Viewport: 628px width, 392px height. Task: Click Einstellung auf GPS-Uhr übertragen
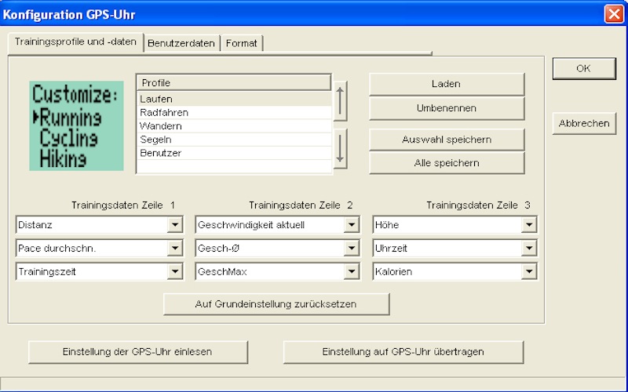click(x=403, y=352)
